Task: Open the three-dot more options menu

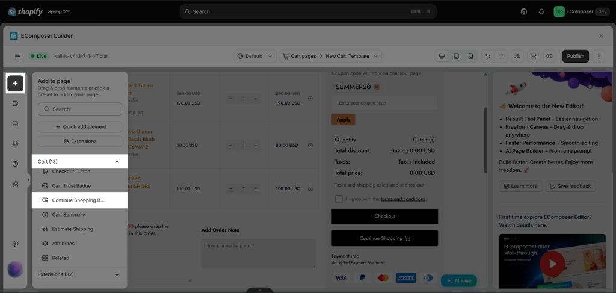Action: (599, 56)
